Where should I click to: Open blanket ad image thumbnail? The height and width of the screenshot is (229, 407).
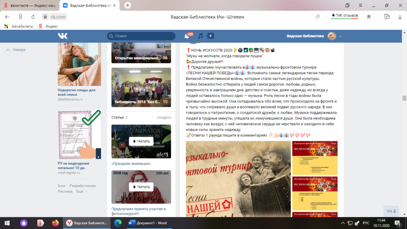point(79,64)
